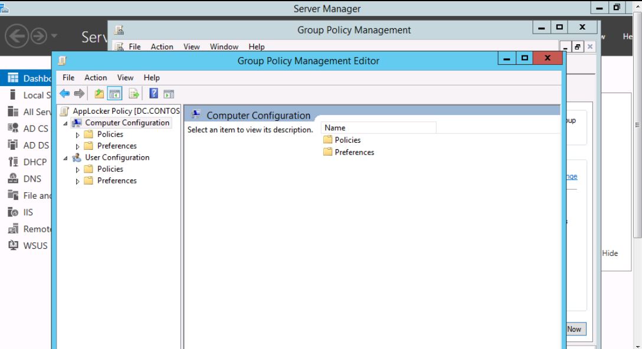Screen dimensions: 642x349
Task: Select Policies text in the right pane list
Action: [348, 140]
